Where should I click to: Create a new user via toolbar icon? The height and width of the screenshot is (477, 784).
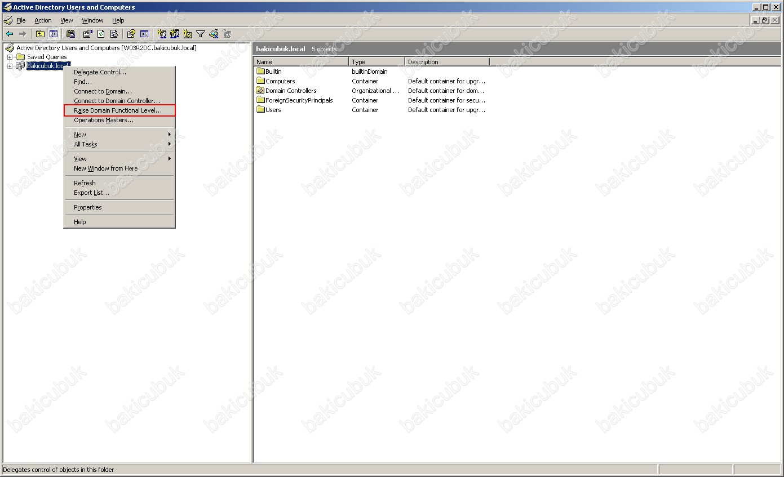coord(162,34)
